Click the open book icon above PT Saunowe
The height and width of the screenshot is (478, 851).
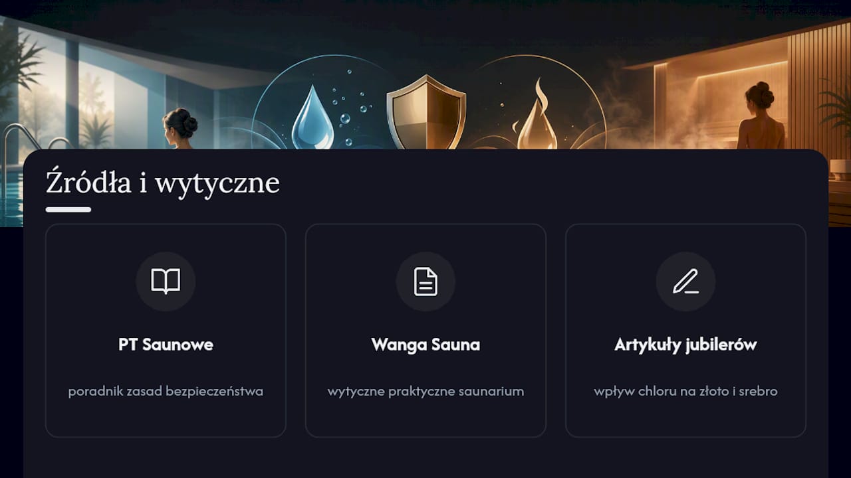tap(166, 281)
